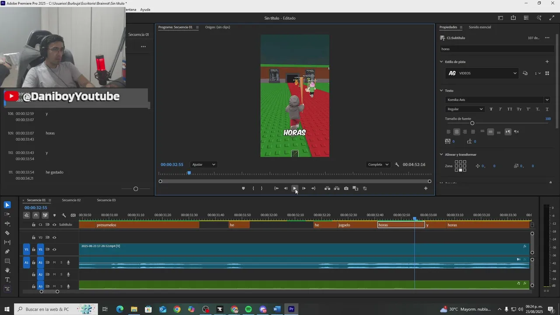
Task: Add new track style plus icon
Action: pos(547,62)
